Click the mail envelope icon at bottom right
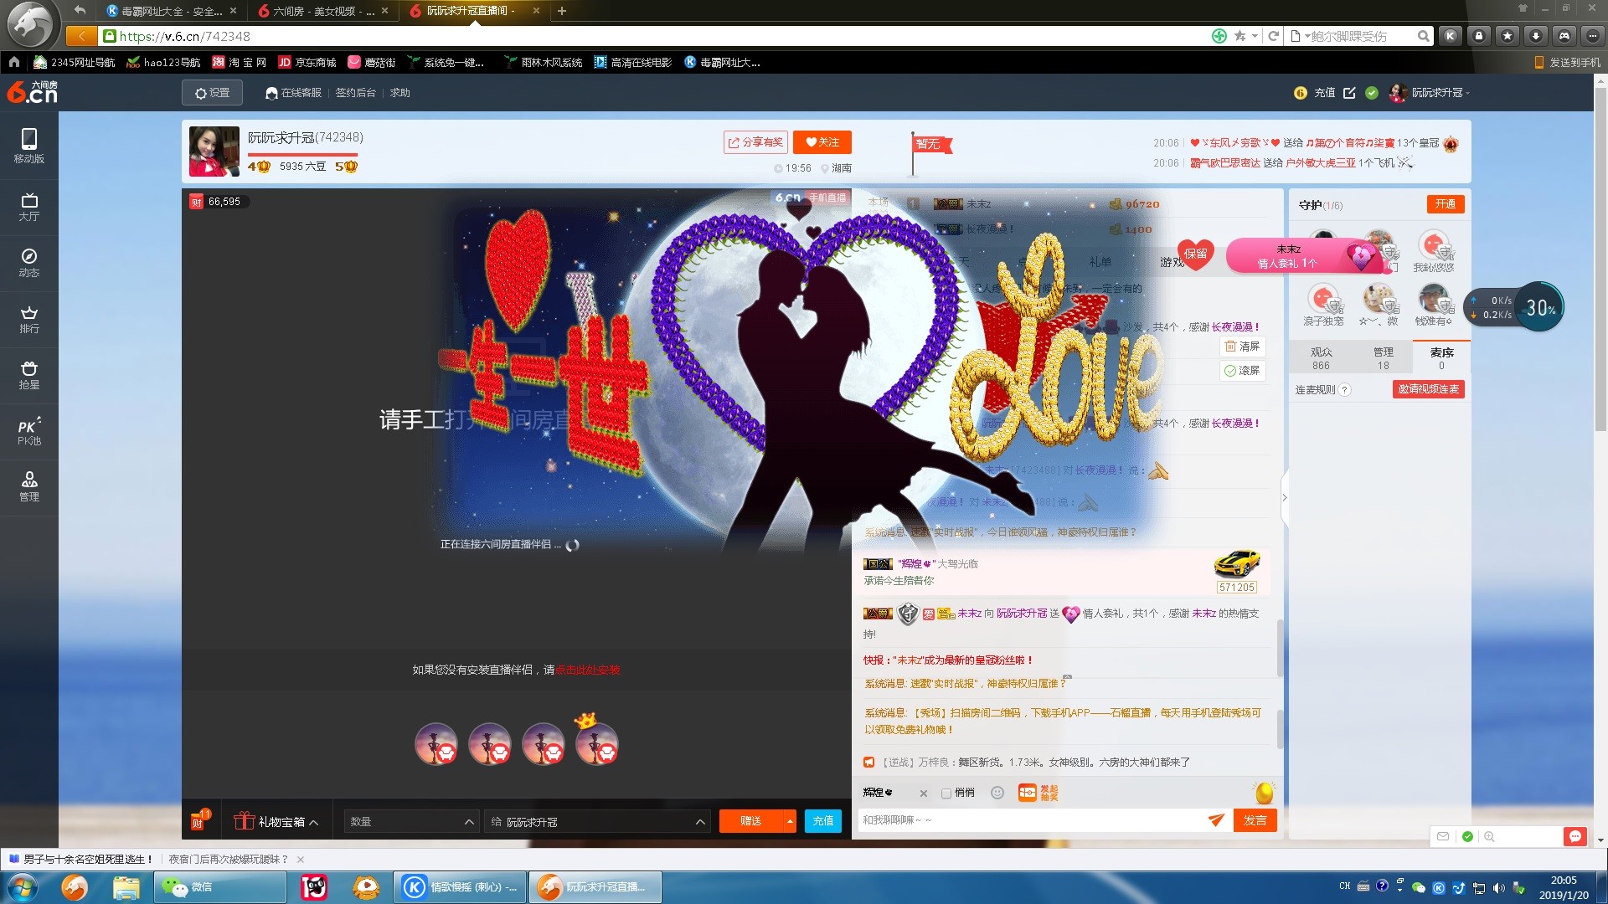Viewport: 1608px width, 904px height. click(1442, 836)
